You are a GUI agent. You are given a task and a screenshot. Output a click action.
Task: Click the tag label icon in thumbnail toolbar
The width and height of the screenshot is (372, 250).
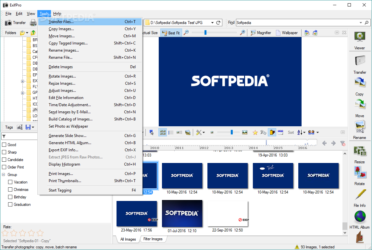click(x=263, y=132)
